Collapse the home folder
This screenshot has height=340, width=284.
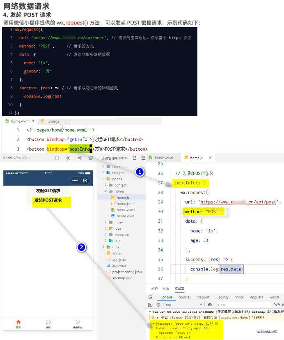click(x=105, y=191)
